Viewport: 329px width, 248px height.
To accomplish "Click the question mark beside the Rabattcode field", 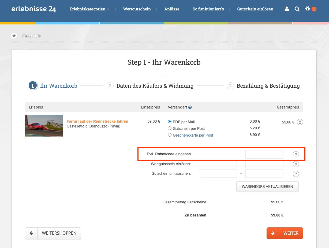I will [296, 154].
